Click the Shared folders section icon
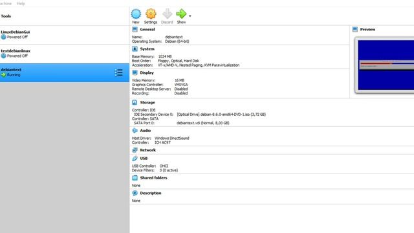 click(135, 178)
